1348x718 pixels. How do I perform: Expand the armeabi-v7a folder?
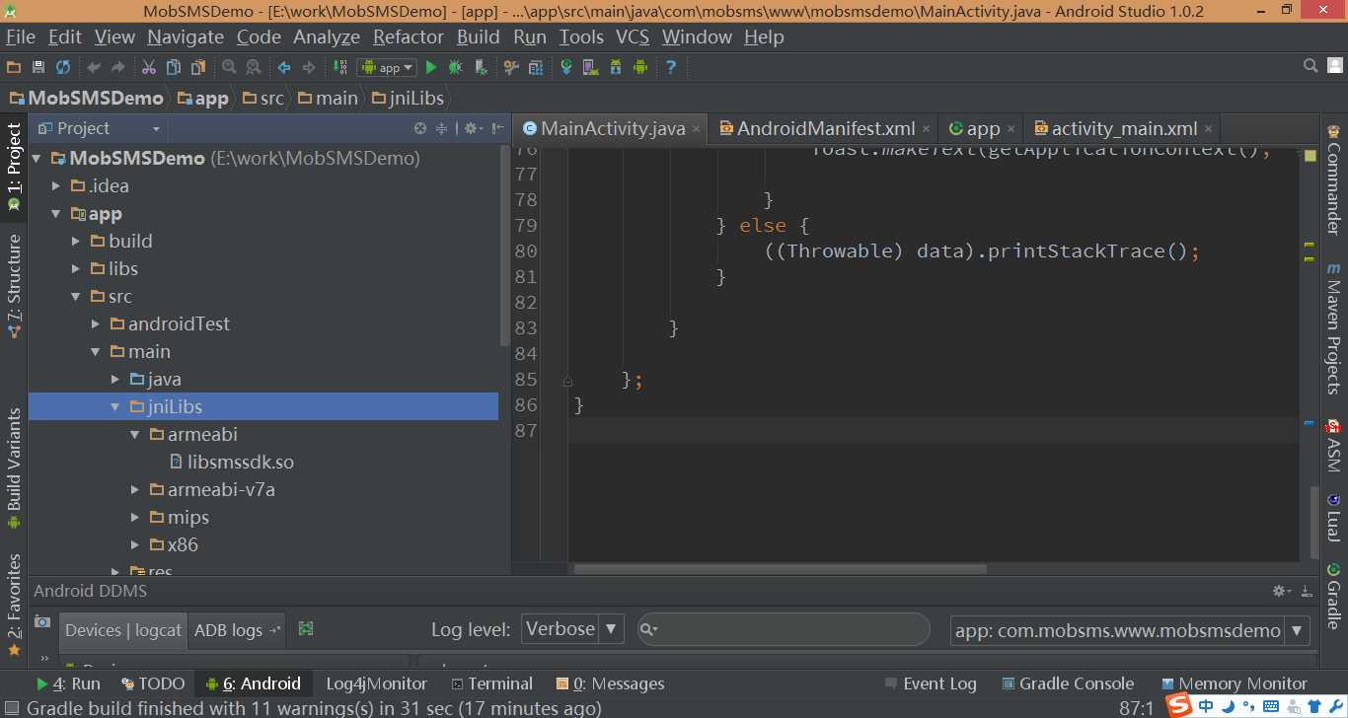click(x=135, y=489)
